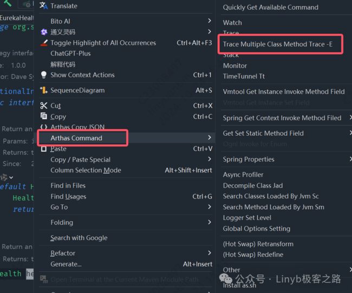Screen dimensions: 352x293
Task: Click the Tongyi Lingma purple icon
Action: [44, 32]
